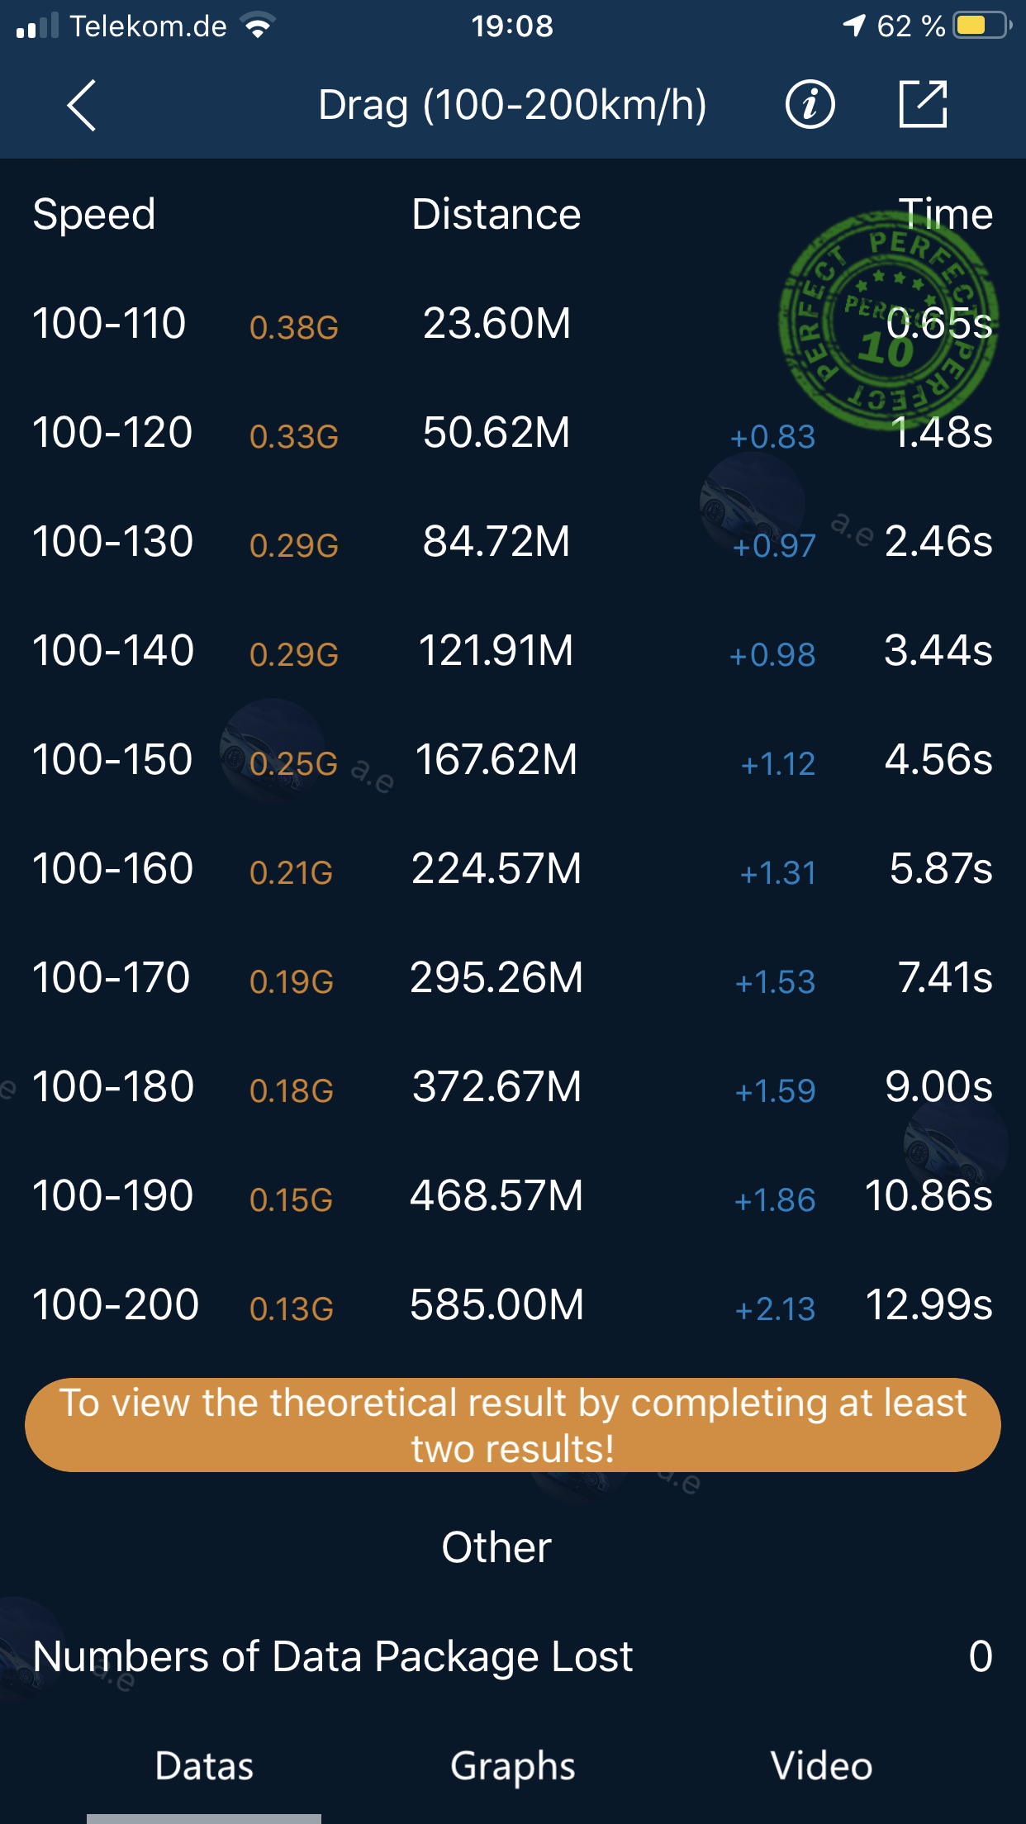Tap the 585.00M distance value

[496, 1304]
